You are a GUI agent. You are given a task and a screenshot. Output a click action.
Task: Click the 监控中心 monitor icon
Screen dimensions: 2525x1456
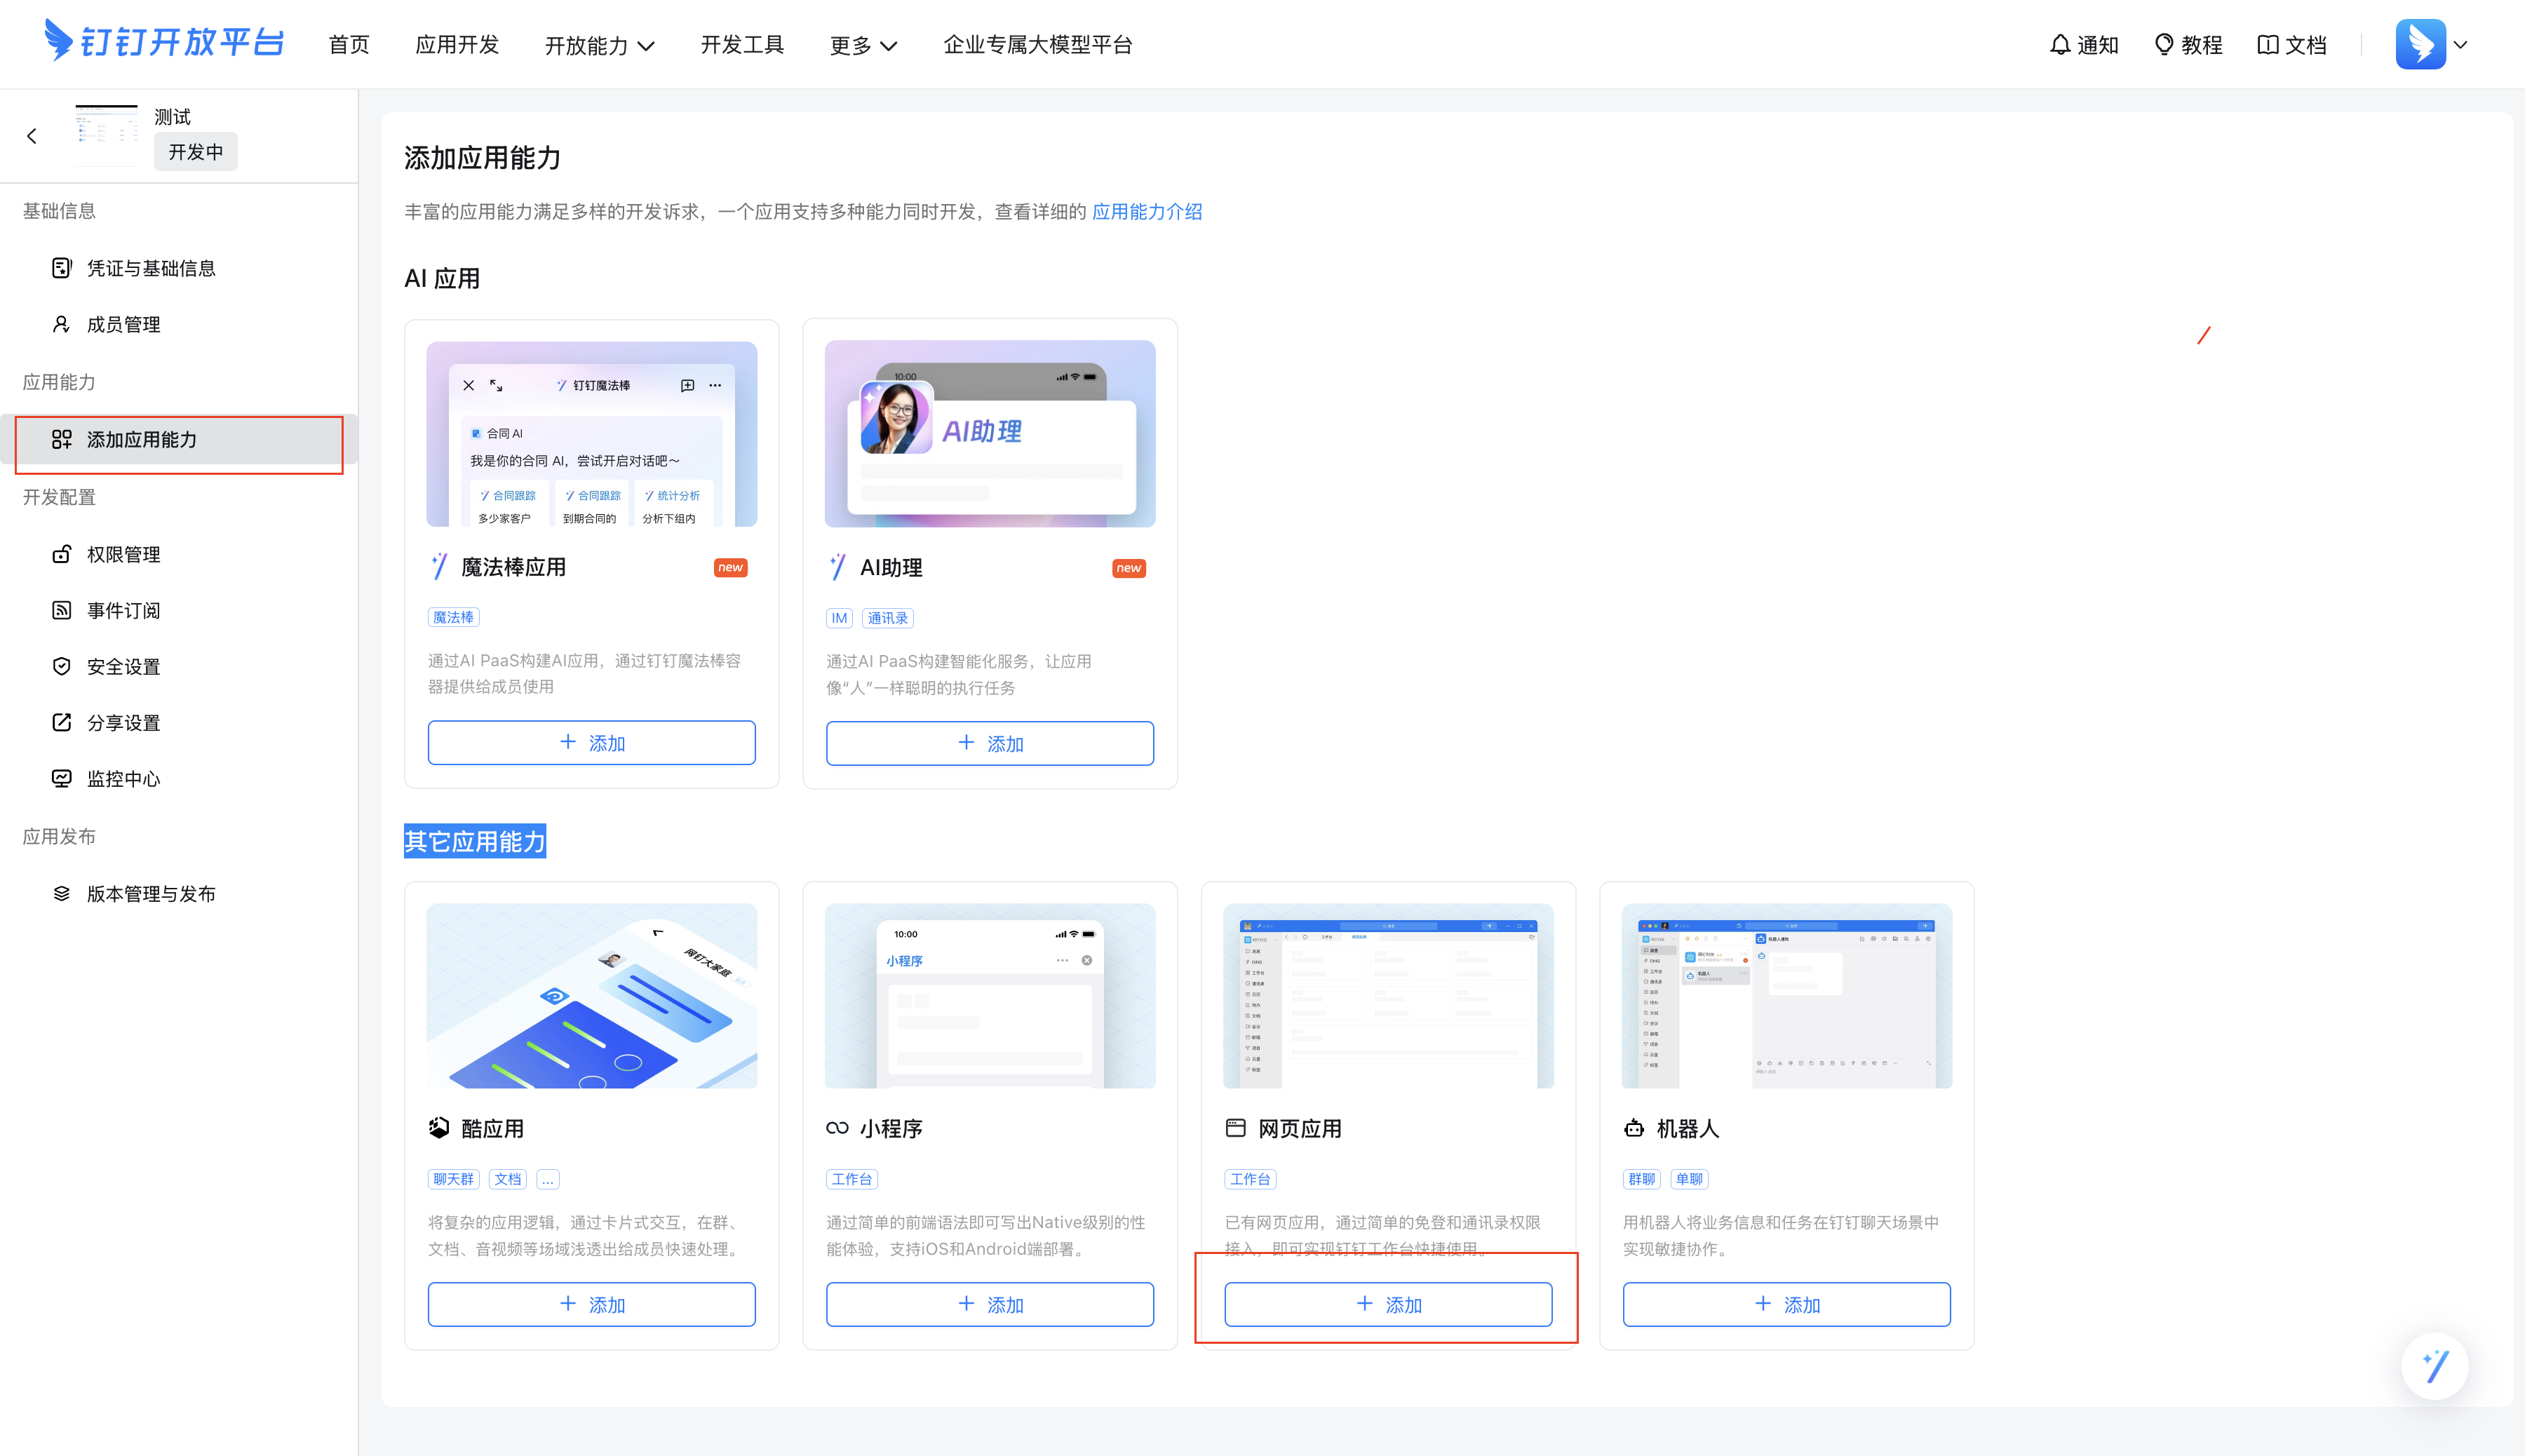tap(62, 778)
